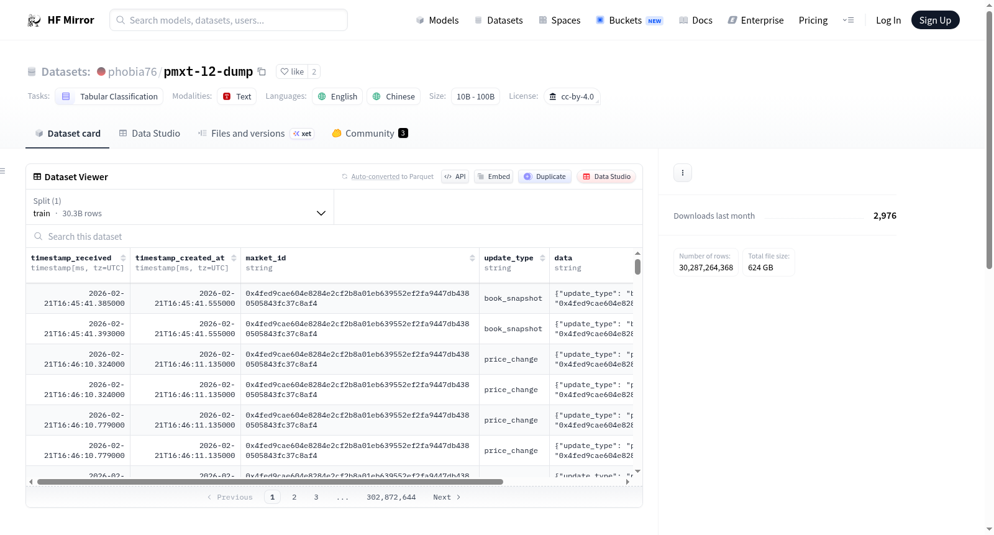Open the Dataset card tab
This screenshot has height=535, width=994.
tap(68, 134)
